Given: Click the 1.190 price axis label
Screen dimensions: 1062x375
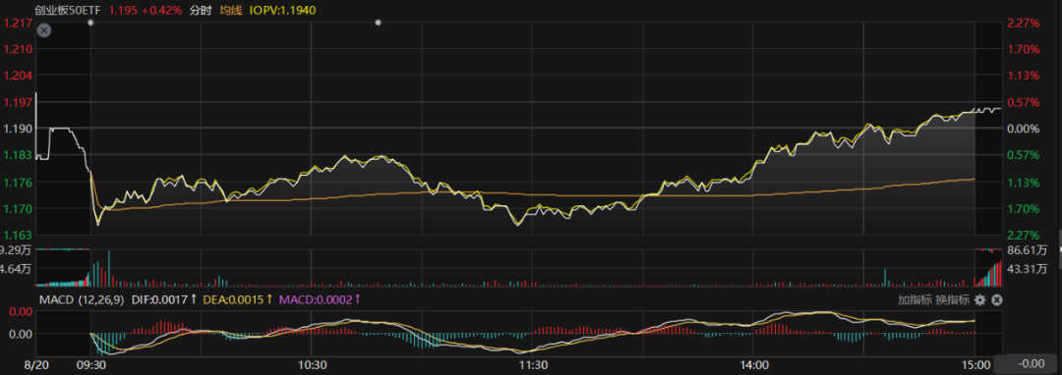Looking at the screenshot, I should tap(17, 129).
